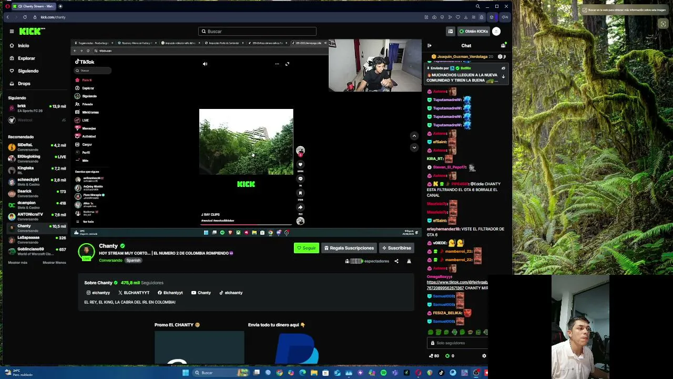The height and width of the screenshot is (379, 673).
Task: Open the chat users list icon
Action: (503, 46)
